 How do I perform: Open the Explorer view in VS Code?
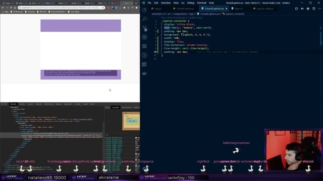point(144,10)
